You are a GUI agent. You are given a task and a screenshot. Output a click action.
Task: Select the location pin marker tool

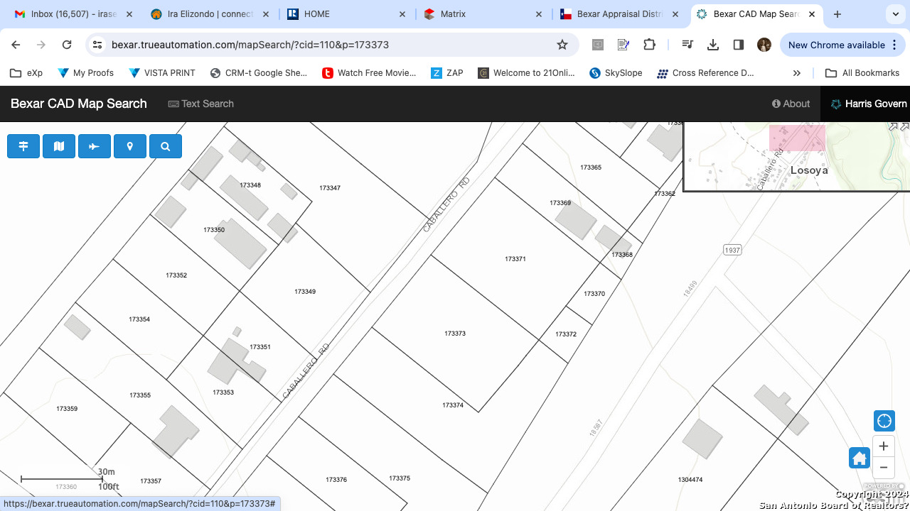coord(130,146)
